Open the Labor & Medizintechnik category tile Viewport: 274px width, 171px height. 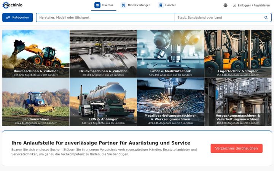(170, 54)
